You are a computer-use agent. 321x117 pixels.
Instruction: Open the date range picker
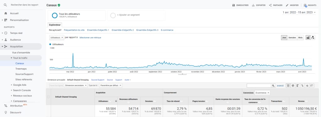[x=299, y=13]
